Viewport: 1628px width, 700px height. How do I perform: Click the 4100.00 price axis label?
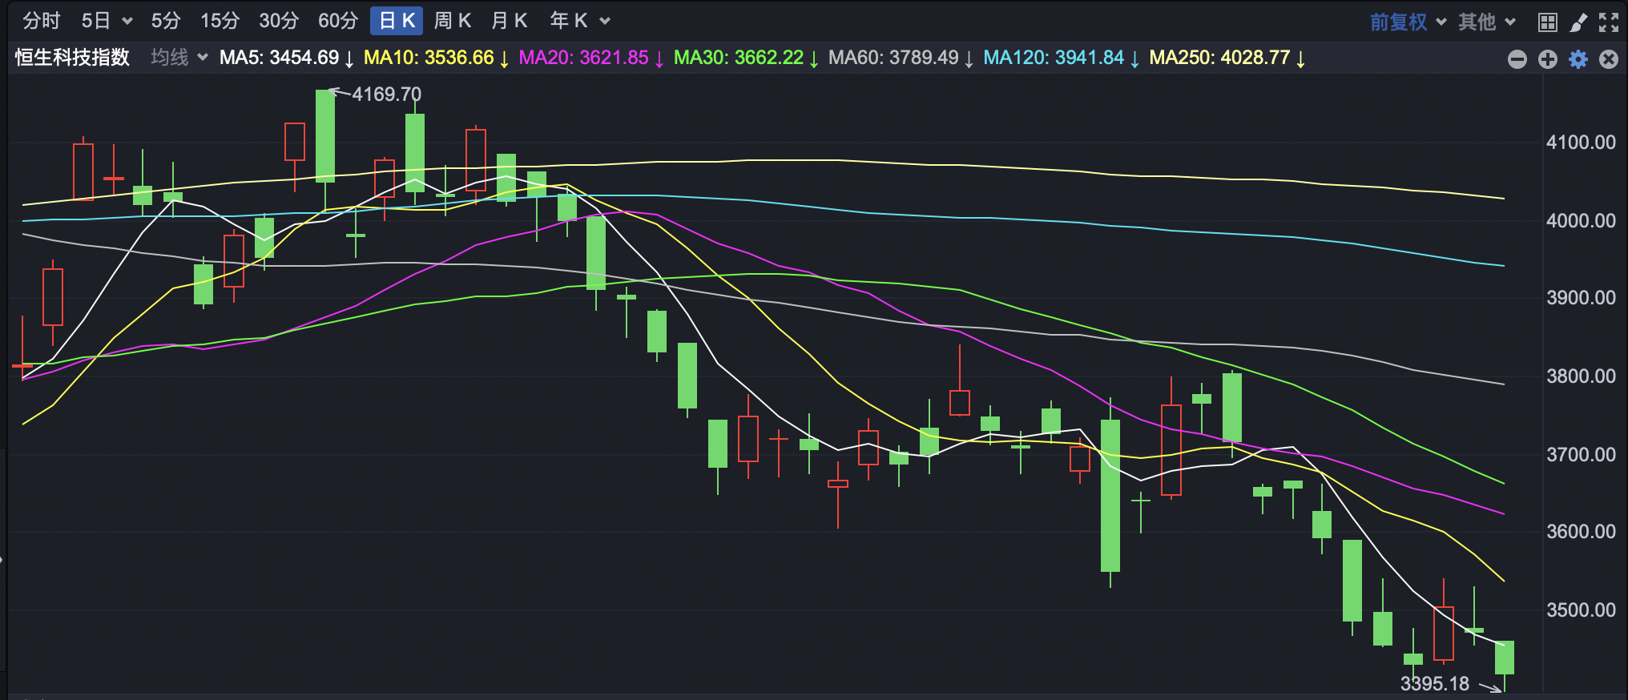pos(1581,143)
